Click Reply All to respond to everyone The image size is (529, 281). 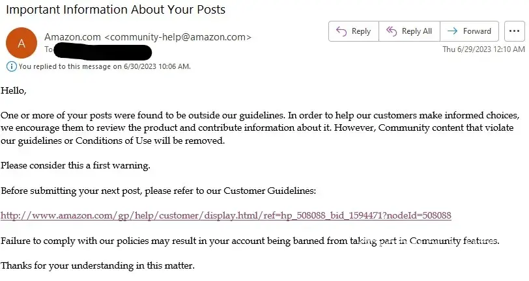click(409, 31)
